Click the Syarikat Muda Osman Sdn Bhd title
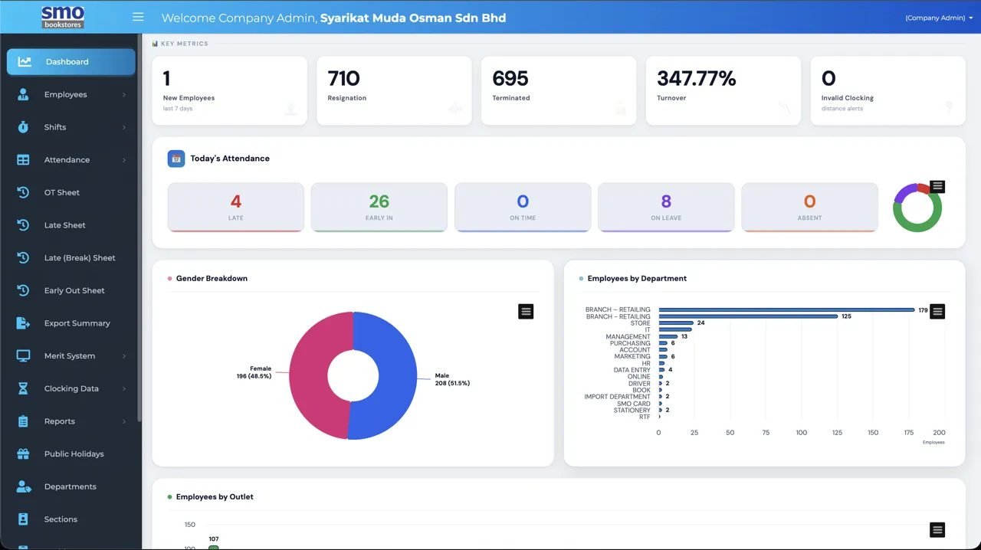 [413, 18]
